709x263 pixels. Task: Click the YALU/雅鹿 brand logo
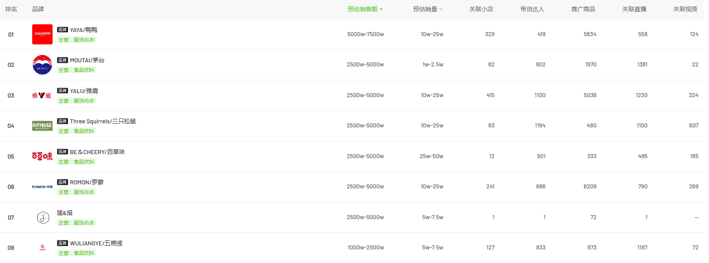[x=42, y=95]
